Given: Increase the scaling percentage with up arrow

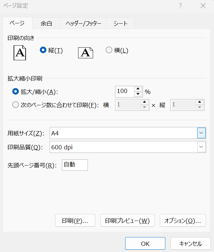Looking at the screenshot, I should [x=138, y=89].
